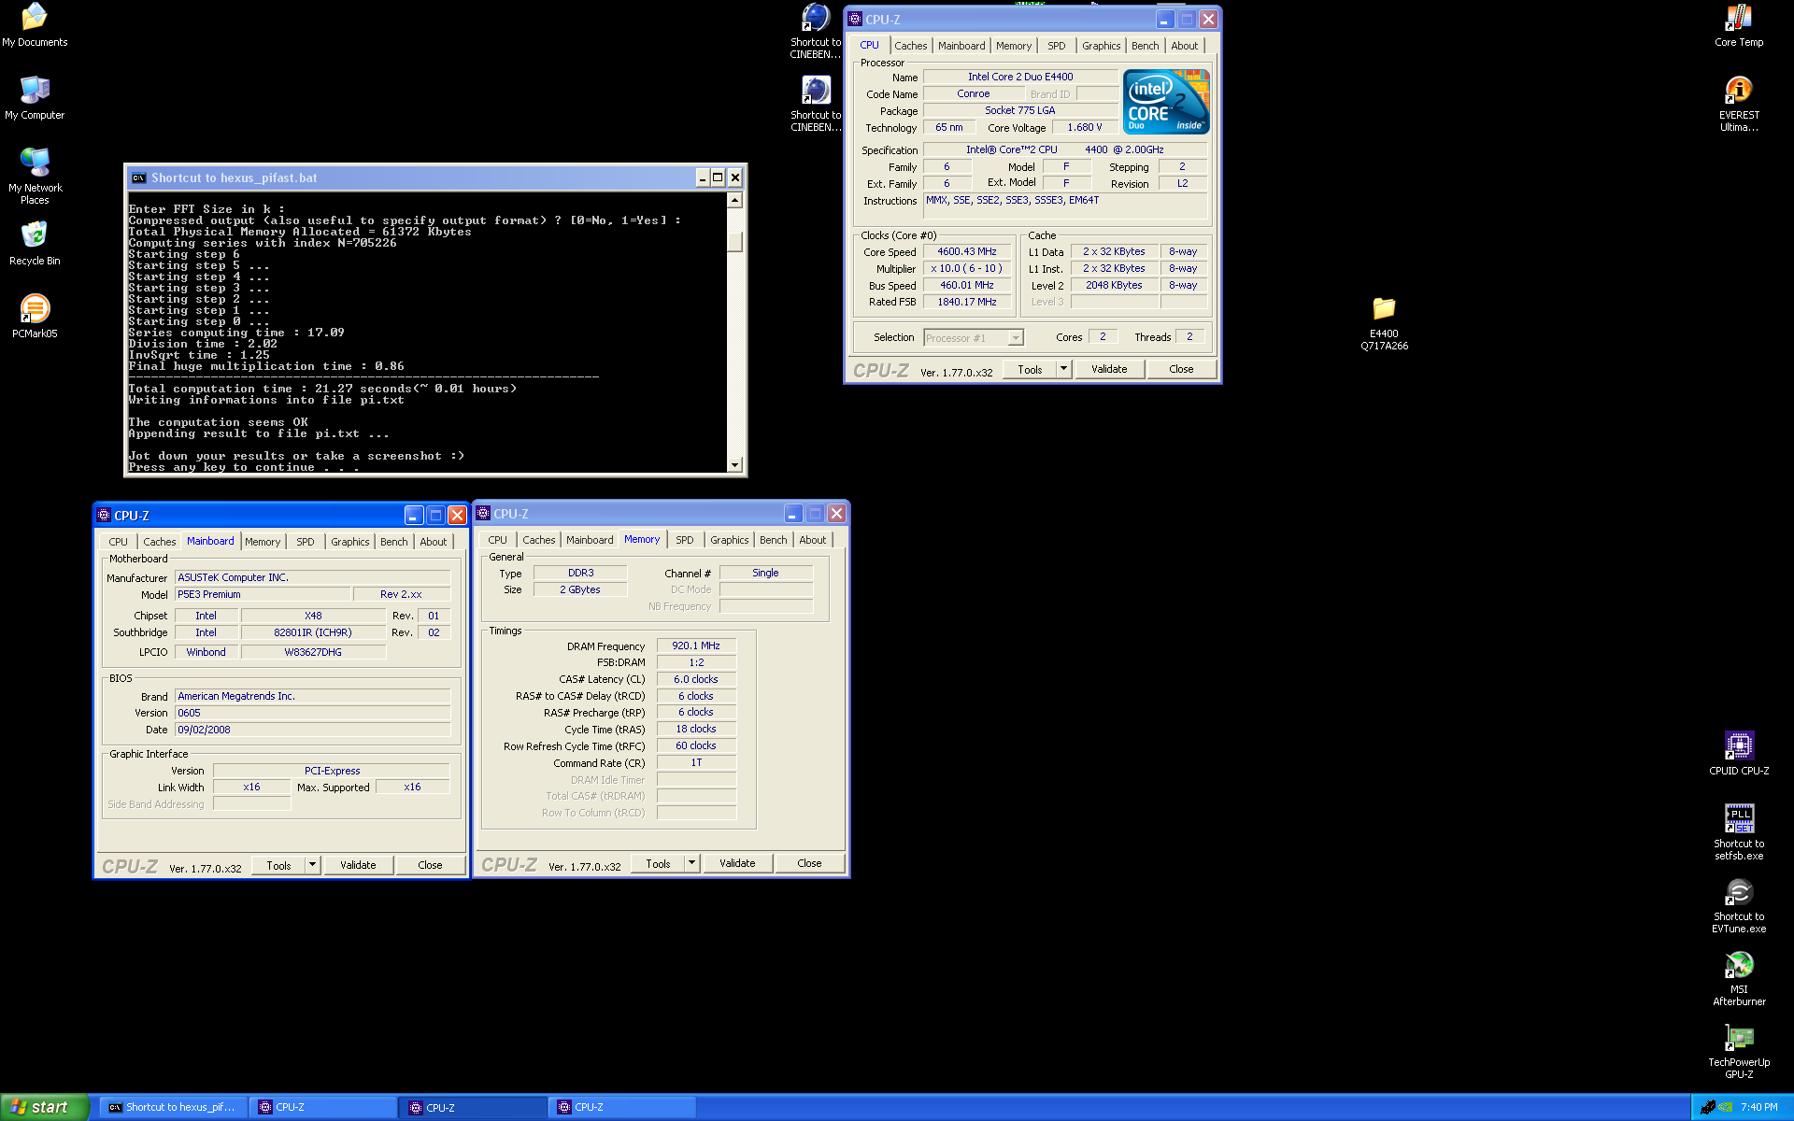
Task: Click Tools button in CPU window
Action: pyautogui.click(x=1030, y=369)
